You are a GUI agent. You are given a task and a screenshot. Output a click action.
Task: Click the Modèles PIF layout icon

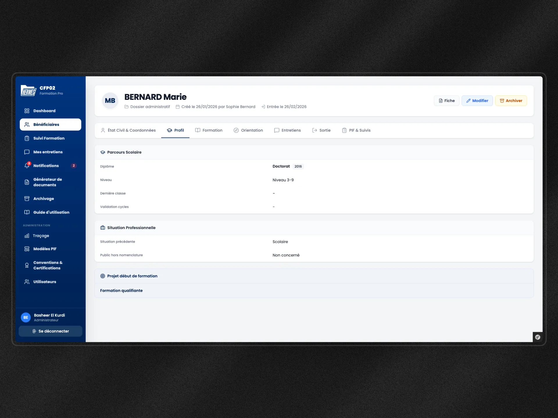pyautogui.click(x=27, y=249)
